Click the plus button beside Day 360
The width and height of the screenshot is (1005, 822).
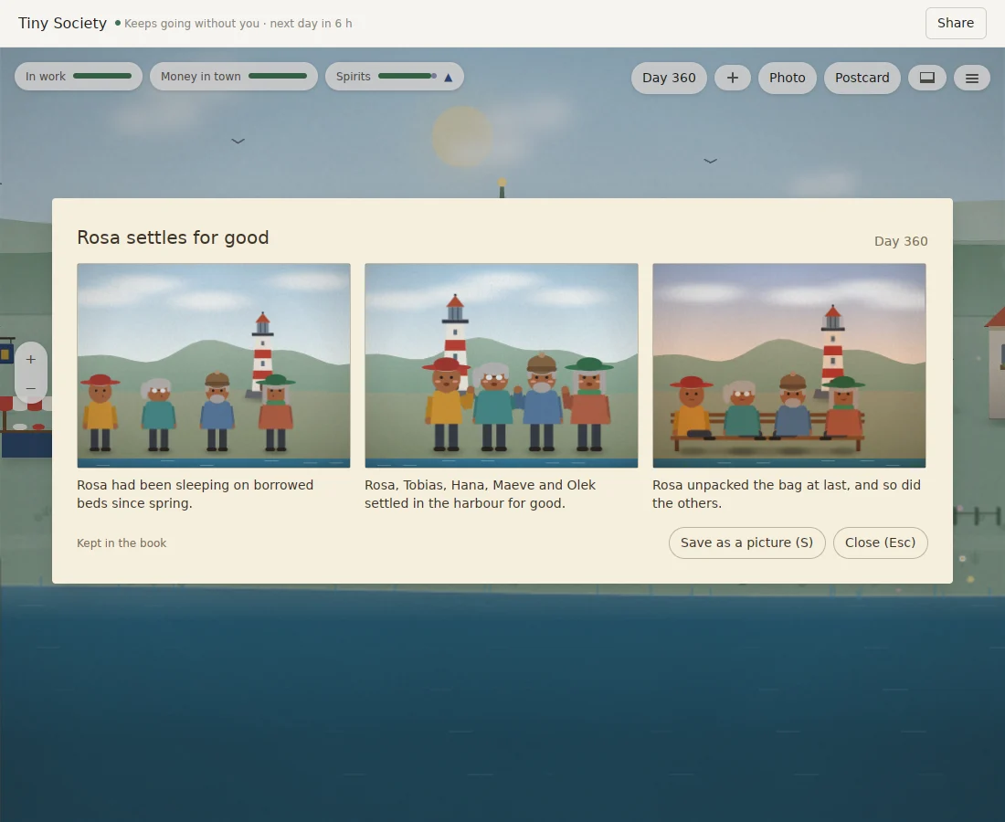coord(733,79)
